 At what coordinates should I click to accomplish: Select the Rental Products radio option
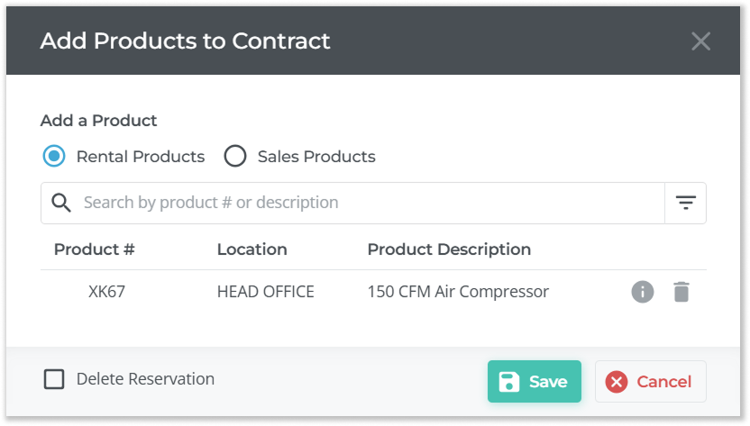[x=54, y=156]
